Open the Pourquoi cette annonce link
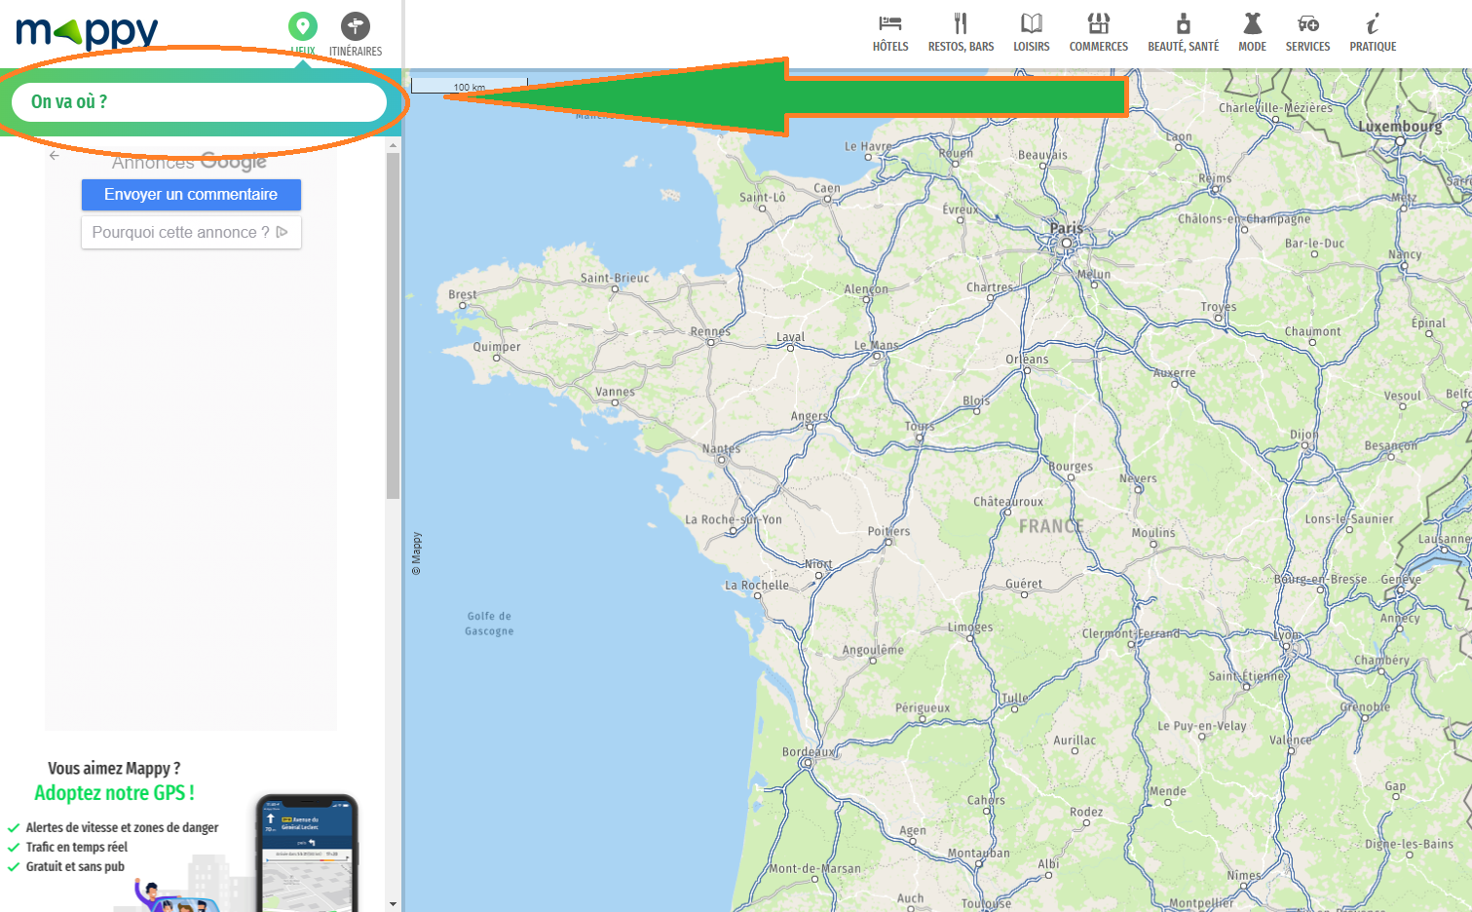This screenshot has height=912, width=1472. click(190, 232)
